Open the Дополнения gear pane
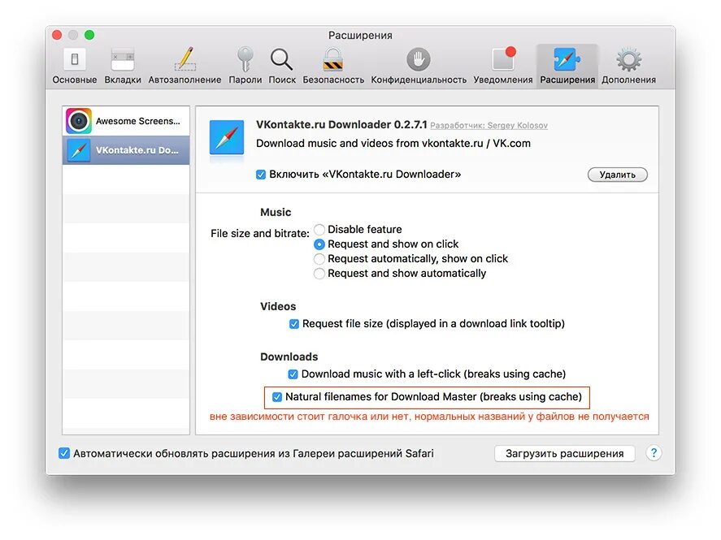This screenshot has height=540, width=721. [x=628, y=66]
